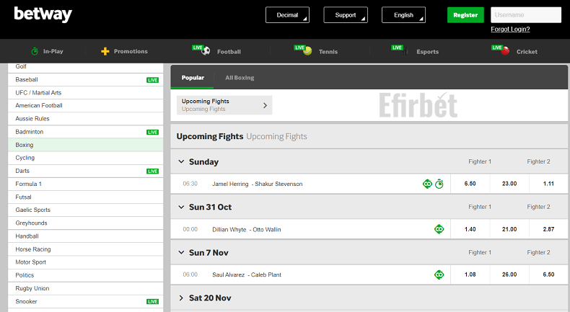Select American Football in sidebar
The image size is (570, 312).
coord(85,105)
